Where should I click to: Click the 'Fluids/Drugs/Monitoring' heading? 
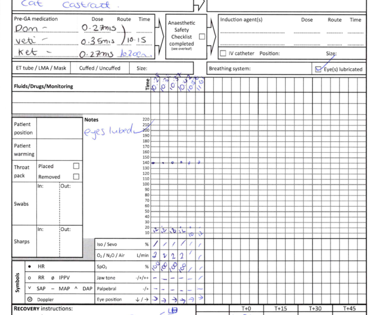44,86
